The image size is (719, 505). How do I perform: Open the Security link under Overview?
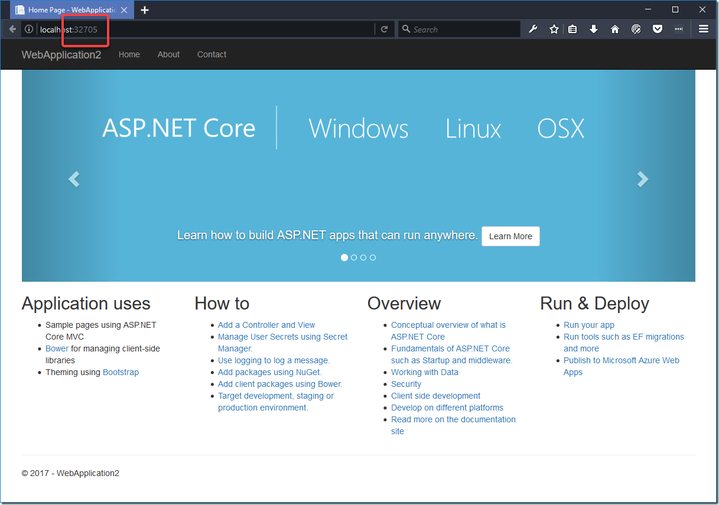(x=406, y=384)
